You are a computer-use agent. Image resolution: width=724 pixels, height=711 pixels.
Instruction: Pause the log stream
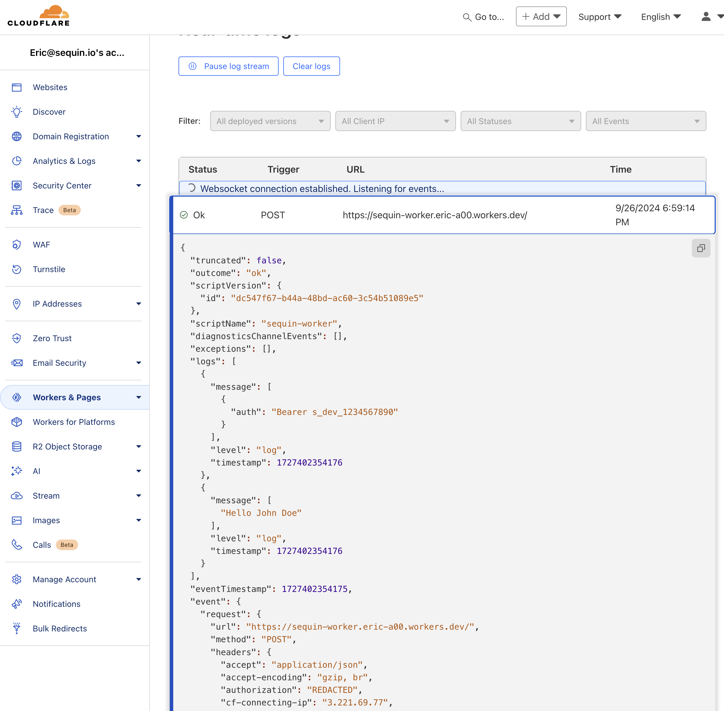(228, 66)
